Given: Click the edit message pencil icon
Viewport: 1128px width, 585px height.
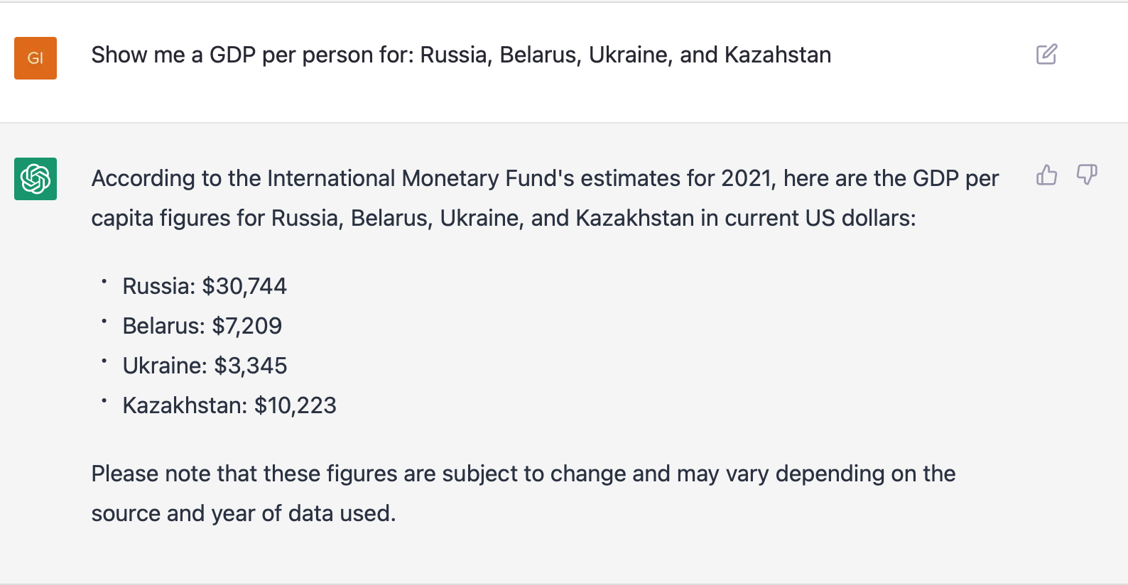Looking at the screenshot, I should tap(1046, 55).
